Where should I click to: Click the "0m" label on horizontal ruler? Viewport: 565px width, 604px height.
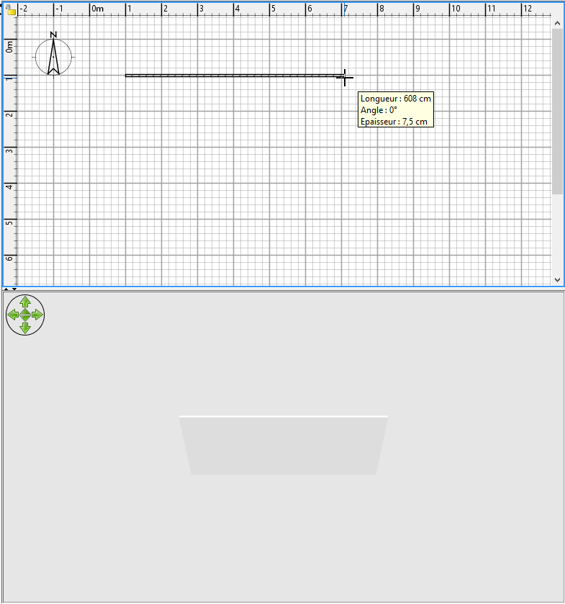tap(98, 9)
